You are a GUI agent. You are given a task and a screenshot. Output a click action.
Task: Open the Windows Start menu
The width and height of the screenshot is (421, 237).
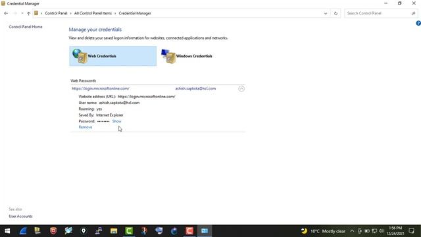click(7, 231)
